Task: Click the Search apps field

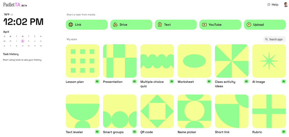Action: (274, 39)
